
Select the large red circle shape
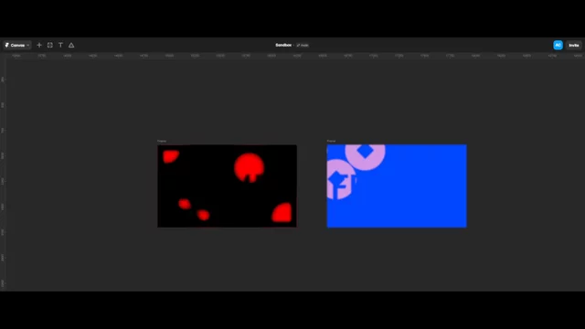pyautogui.click(x=250, y=167)
